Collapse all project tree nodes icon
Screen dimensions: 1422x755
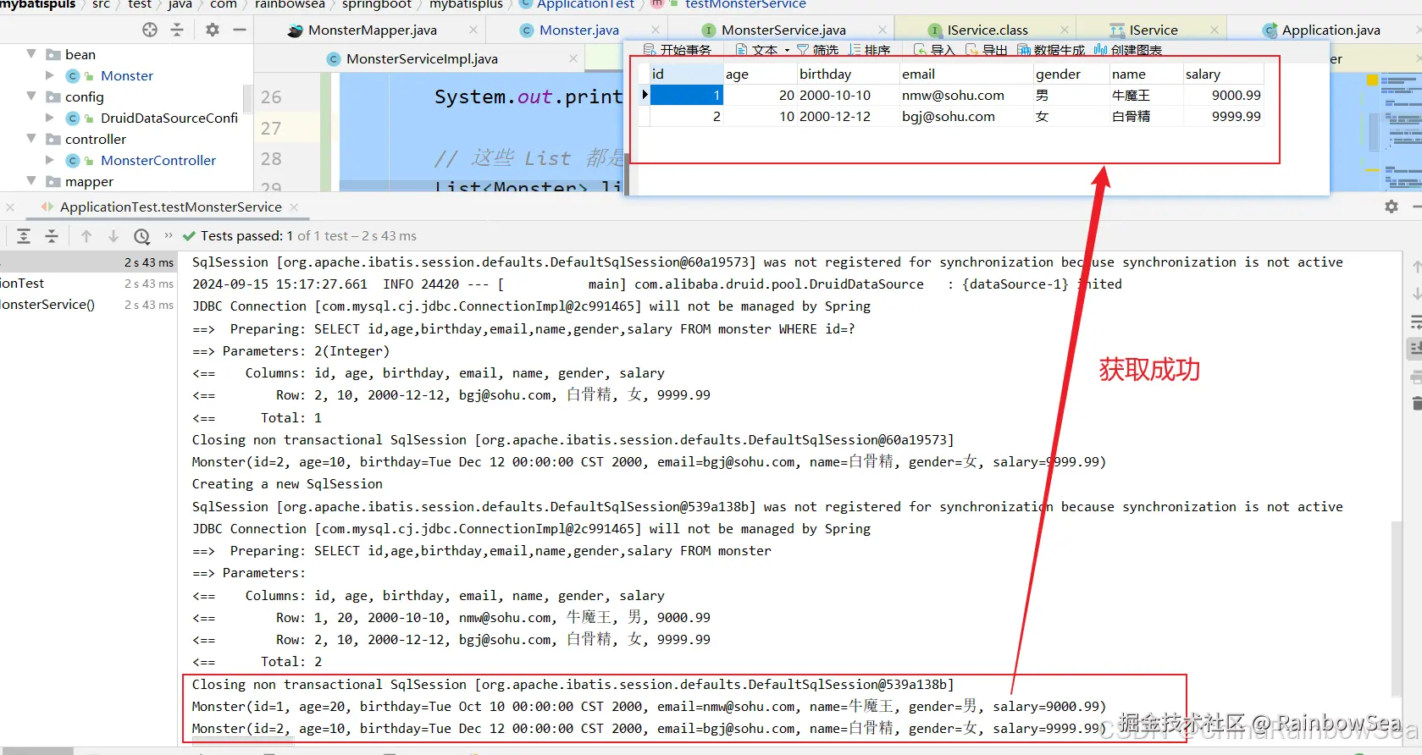click(177, 30)
